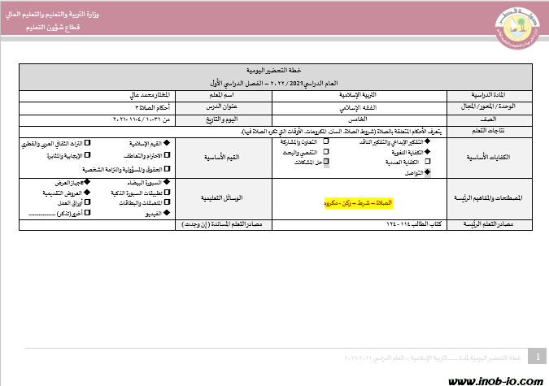Click the خطة التحضير اليومية table title

coord(275,72)
